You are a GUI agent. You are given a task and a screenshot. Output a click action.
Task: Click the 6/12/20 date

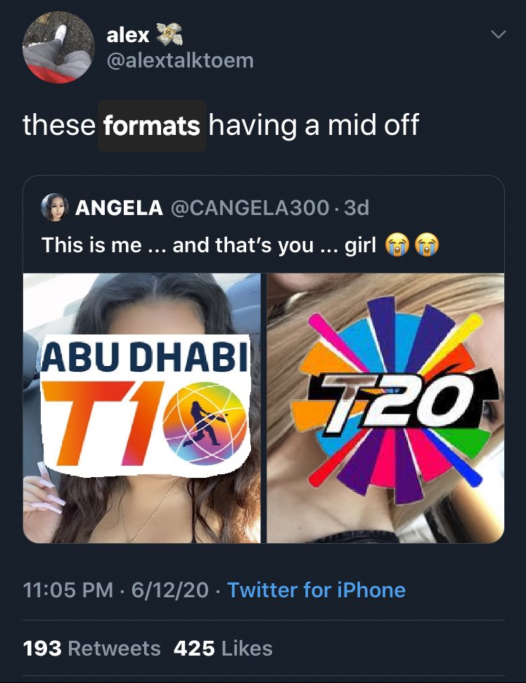[x=170, y=590]
